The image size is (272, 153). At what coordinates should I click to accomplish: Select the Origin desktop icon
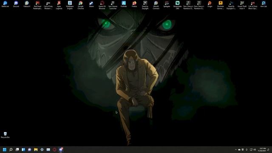click(210, 4)
